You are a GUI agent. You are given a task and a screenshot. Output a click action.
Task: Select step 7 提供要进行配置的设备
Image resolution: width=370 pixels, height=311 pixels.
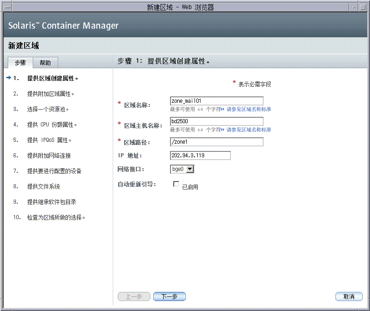[54, 171]
